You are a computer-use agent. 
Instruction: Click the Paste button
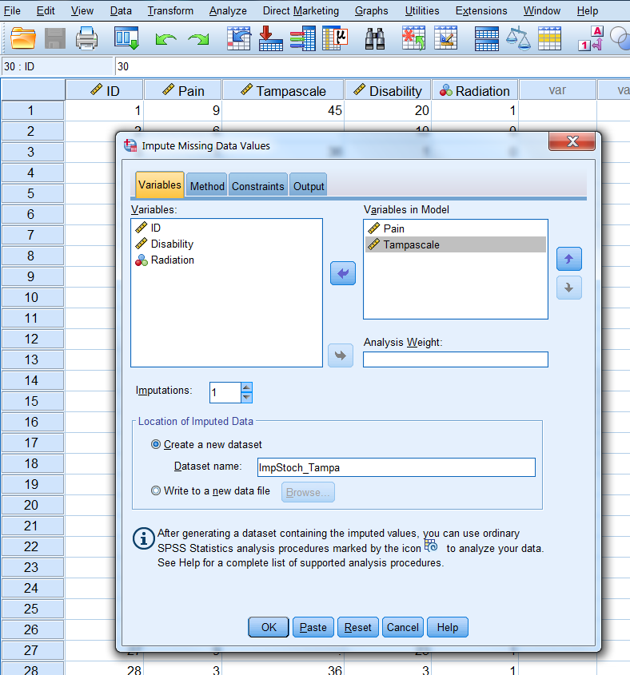[313, 627]
